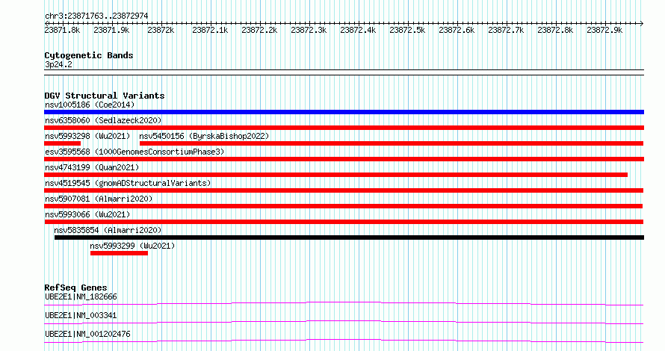Click ruler position 23872.6k
665x351 pixels.
click(457, 30)
